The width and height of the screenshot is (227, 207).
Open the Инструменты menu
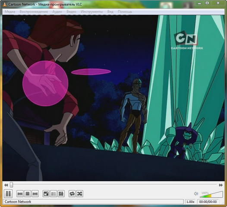(92, 12)
